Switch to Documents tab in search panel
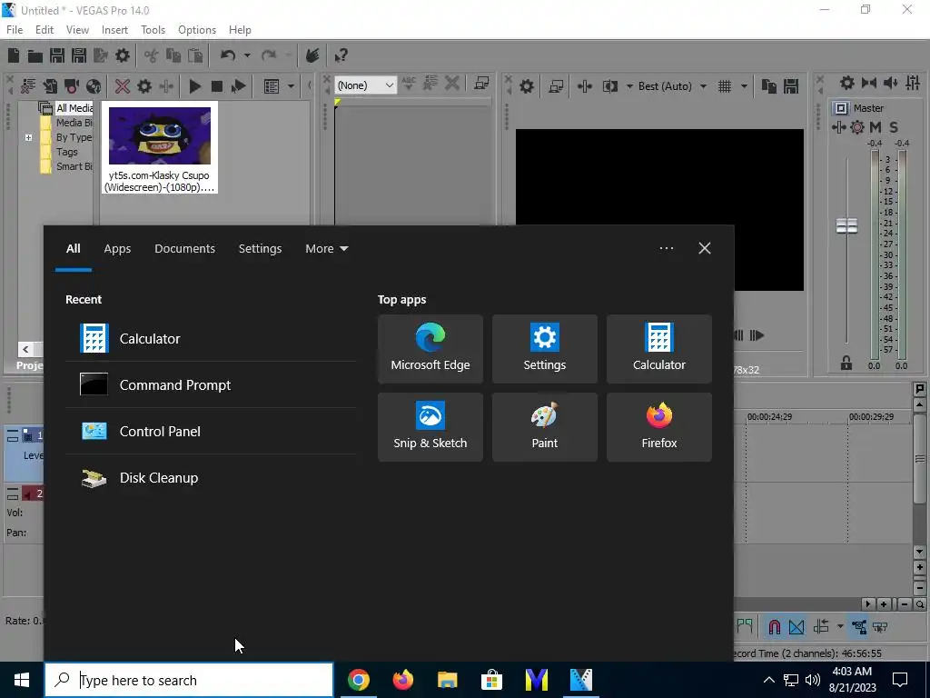 click(x=185, y=249)
